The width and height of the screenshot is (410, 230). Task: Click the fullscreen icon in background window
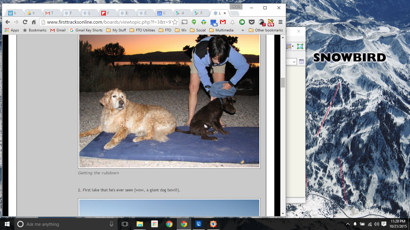(300, 46)
